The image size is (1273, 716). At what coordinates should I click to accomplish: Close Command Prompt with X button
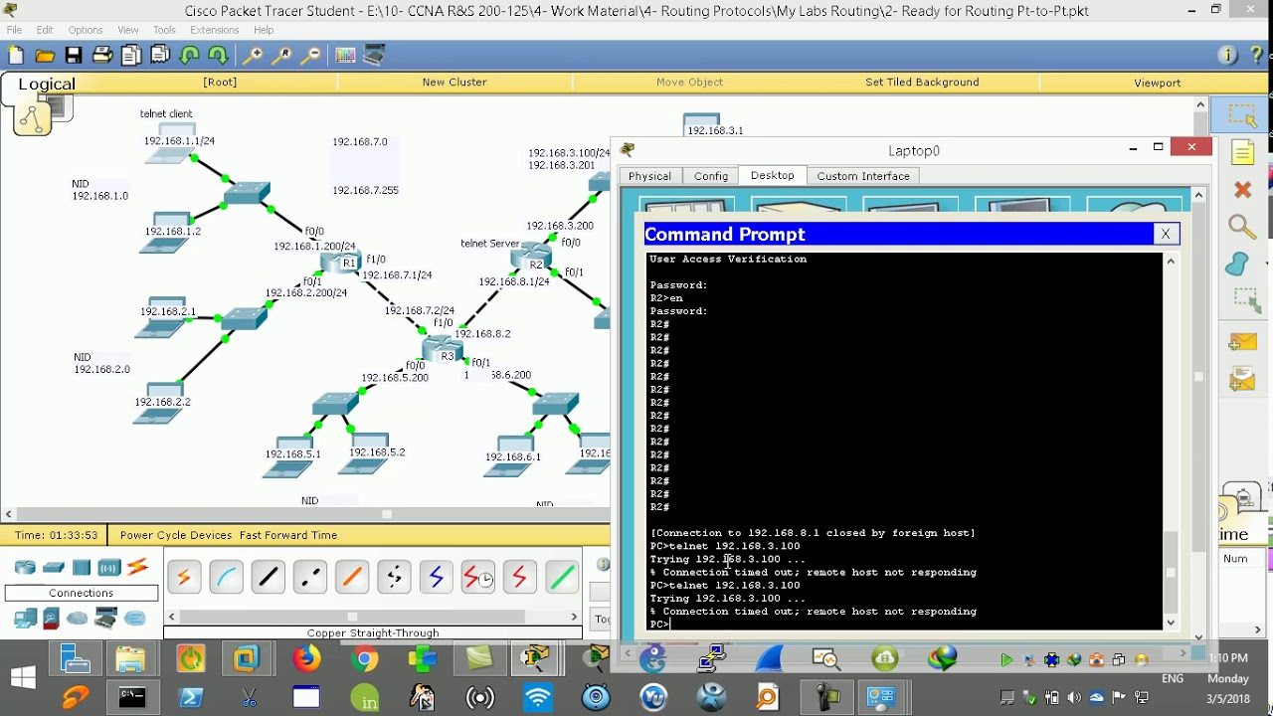point(1166,235)
